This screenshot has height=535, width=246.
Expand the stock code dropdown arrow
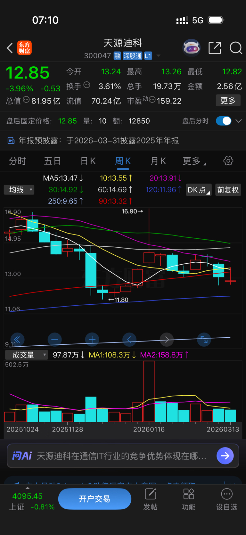pos(158,56)
